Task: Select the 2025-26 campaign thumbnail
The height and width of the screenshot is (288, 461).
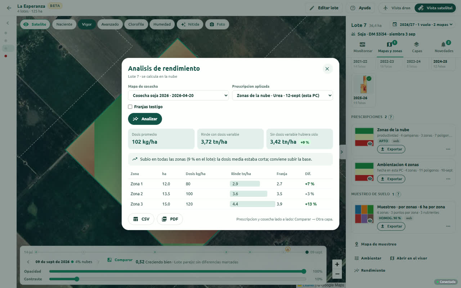Action: click(363, 90)
